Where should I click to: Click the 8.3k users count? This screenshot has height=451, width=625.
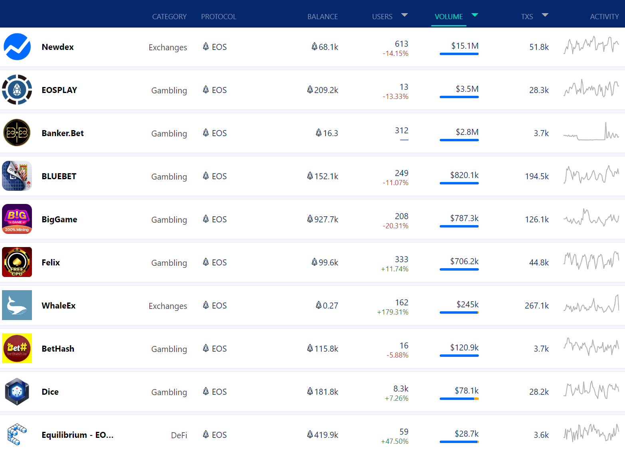click(401, 389)
